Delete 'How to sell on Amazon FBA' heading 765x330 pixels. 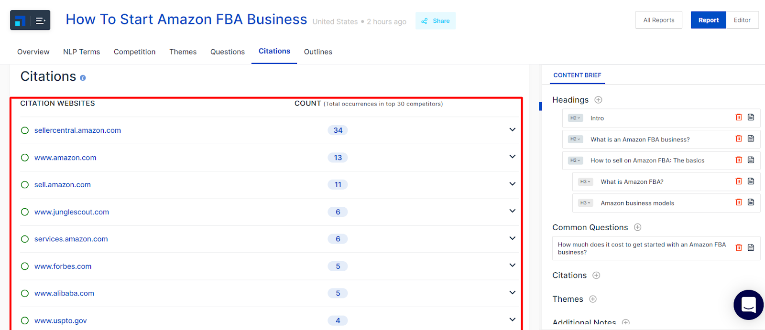pyautogui.click(x=739, y=160)
